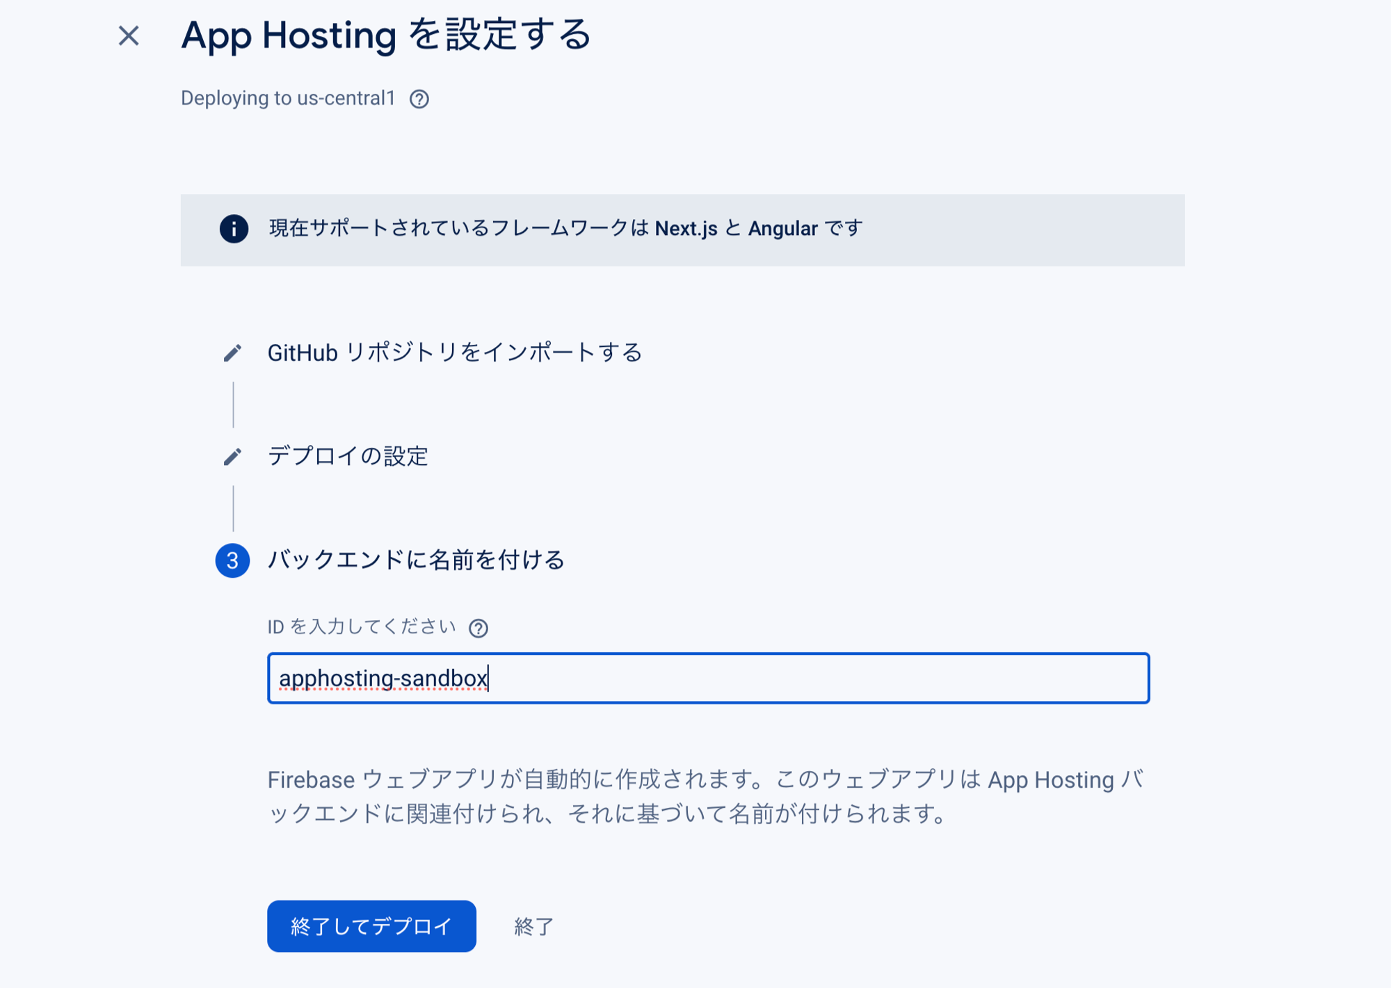Click the pencil icon next to デプロイの設定
The image size is (1391, 988).
tap(232, 457)
